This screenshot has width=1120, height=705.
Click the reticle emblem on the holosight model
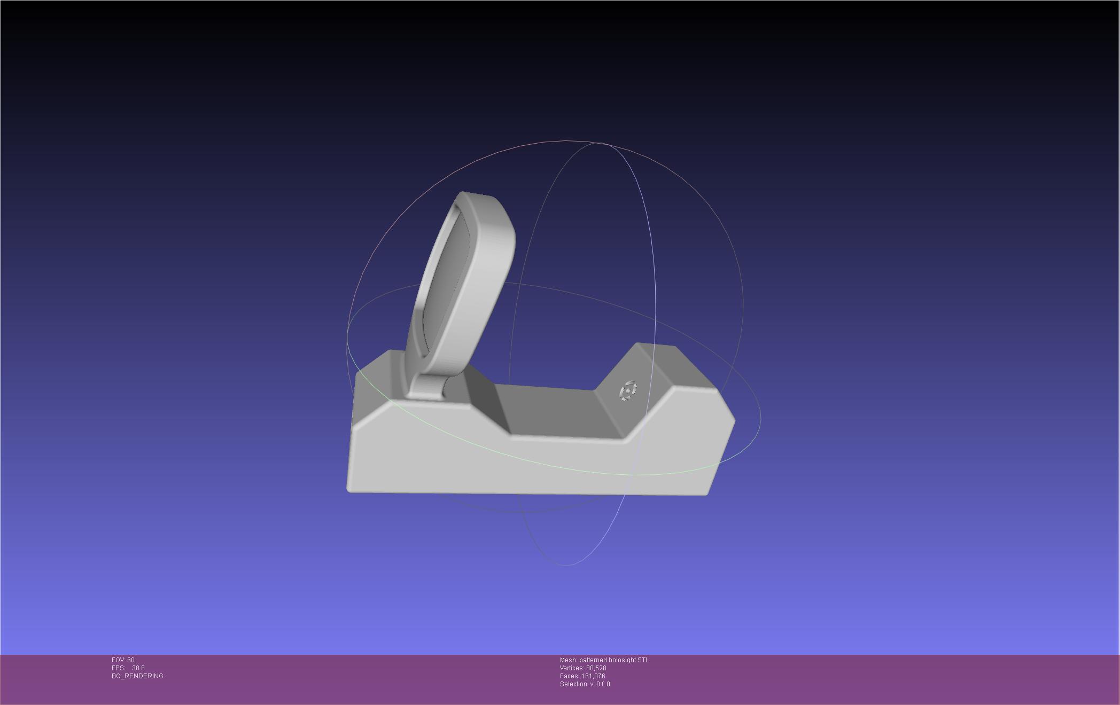(628, 391)
